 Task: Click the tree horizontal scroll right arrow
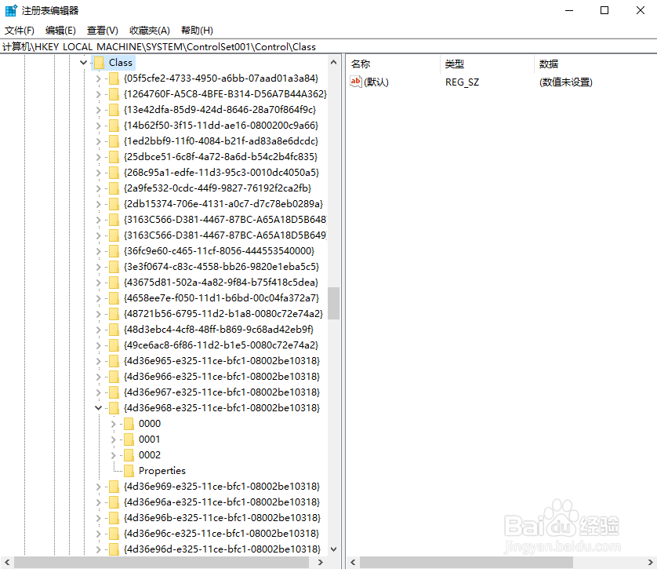point(321,562)
